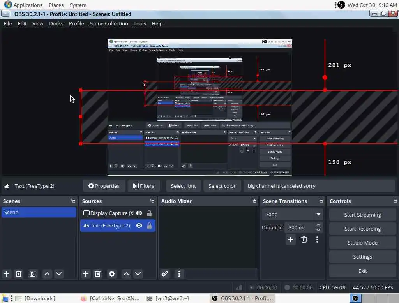Click Exit button in Controls
This screenshot has width=399, height=303.
coord(363,271)
